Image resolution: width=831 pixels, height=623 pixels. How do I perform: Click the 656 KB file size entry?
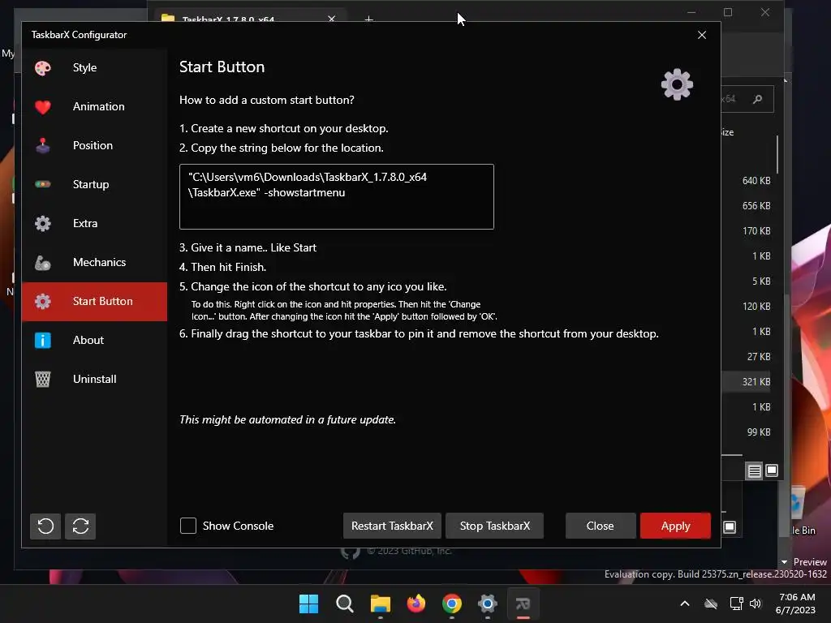pos(756,205)
